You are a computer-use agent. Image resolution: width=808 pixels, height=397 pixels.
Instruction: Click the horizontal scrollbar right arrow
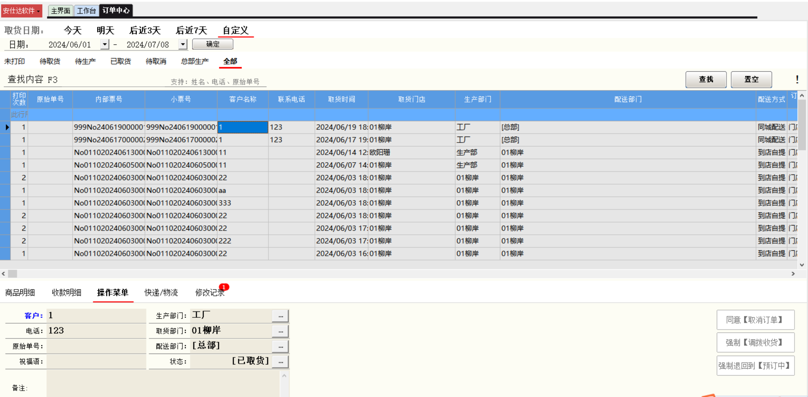pyautogui.click(x=793, y=274)
